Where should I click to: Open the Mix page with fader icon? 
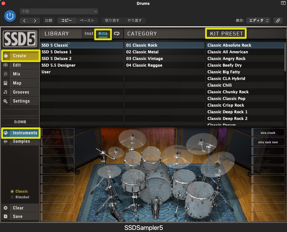[x=16, y=74]
